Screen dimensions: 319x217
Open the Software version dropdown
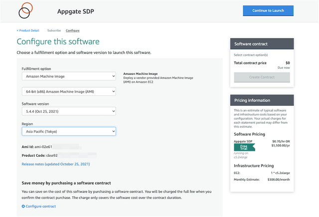click(69, 111)
